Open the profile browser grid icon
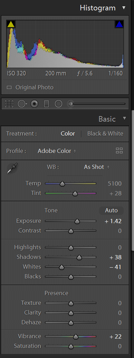 [119, 150]
